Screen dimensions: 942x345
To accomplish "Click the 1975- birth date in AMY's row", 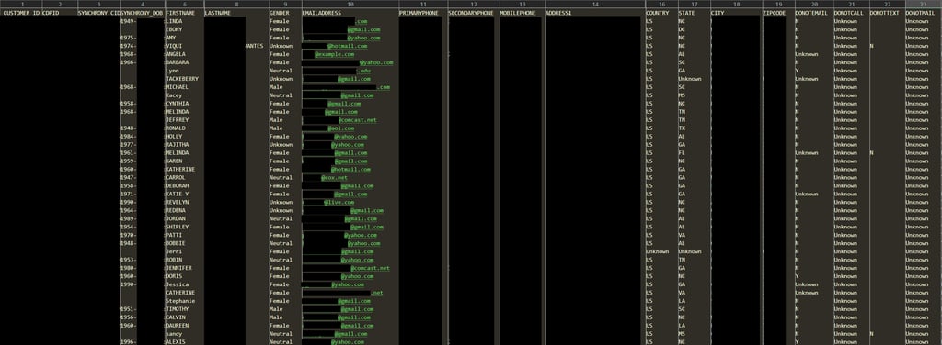I will [x=128, y=38].
